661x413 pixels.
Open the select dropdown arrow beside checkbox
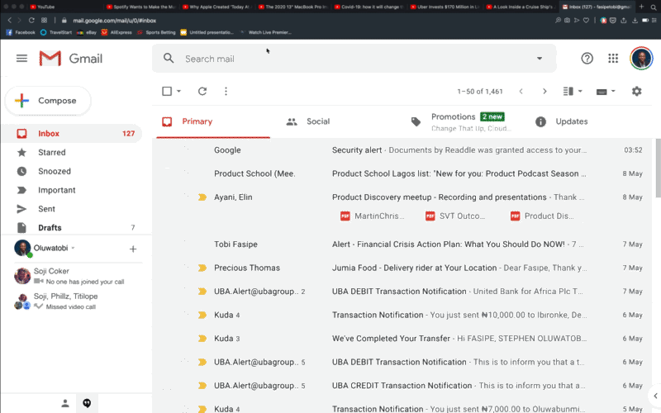click(x=178, y=91)
